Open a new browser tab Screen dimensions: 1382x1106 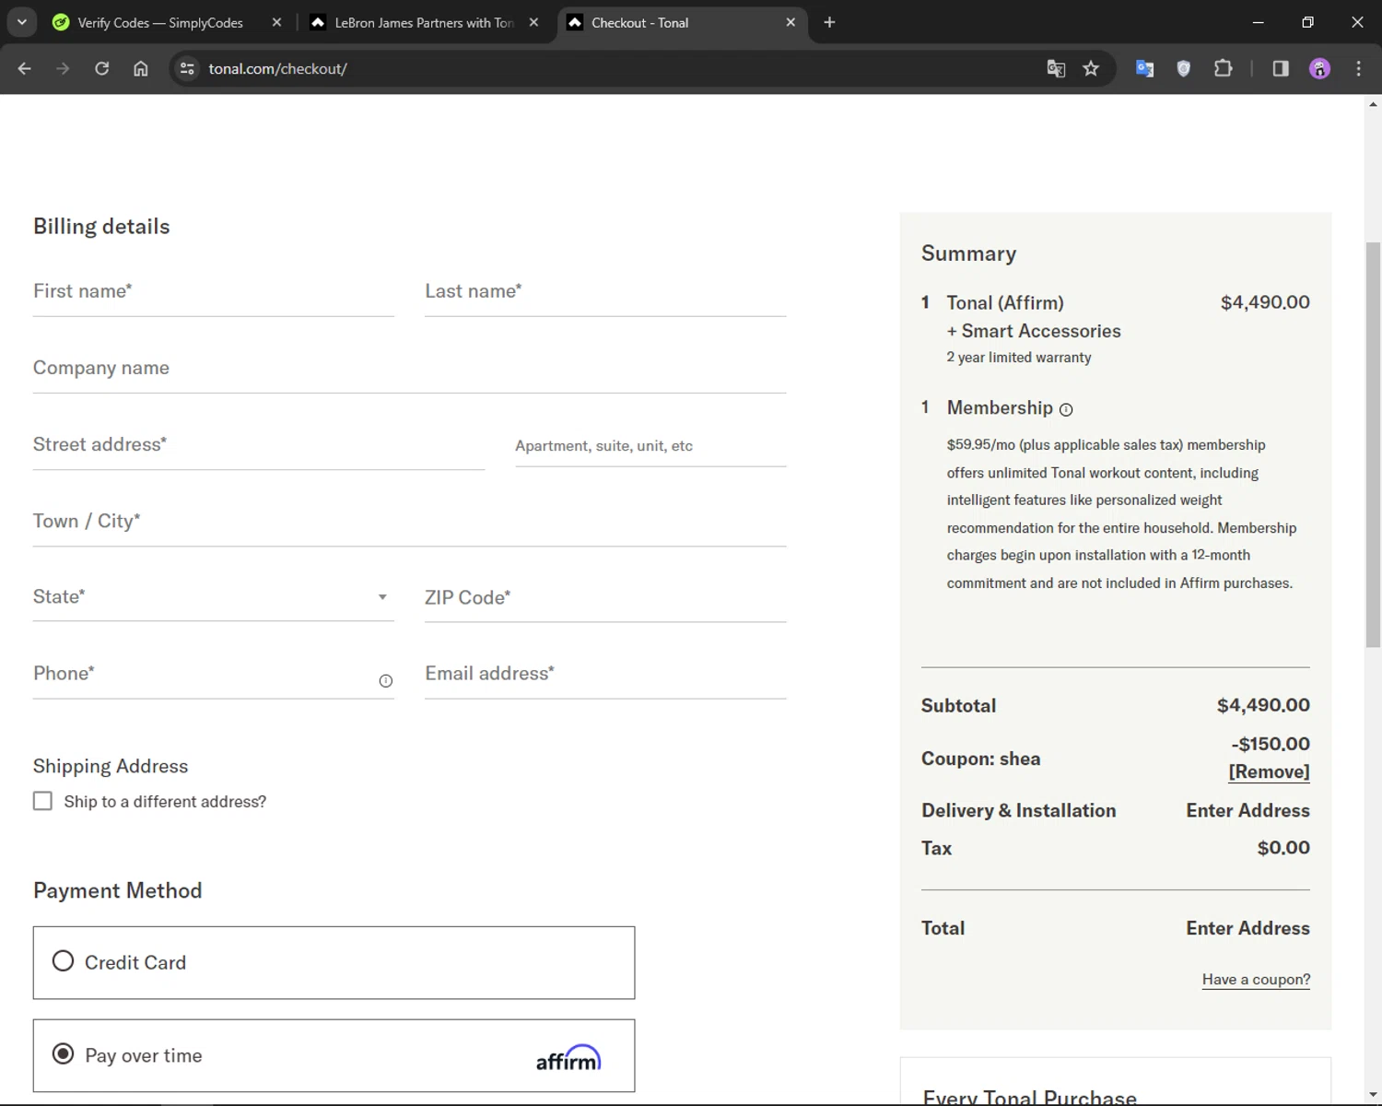829,22
